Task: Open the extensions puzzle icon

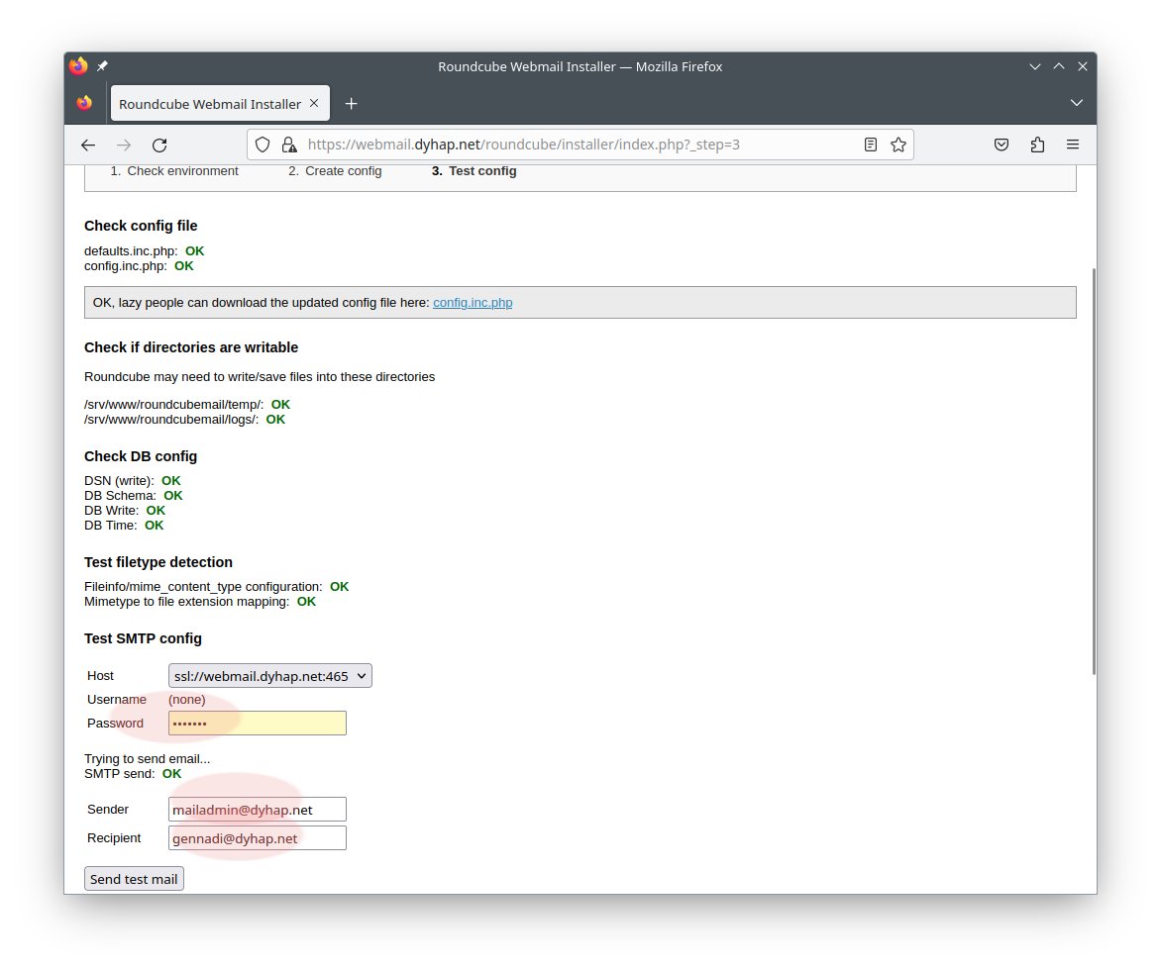Action: [1037, 145]
